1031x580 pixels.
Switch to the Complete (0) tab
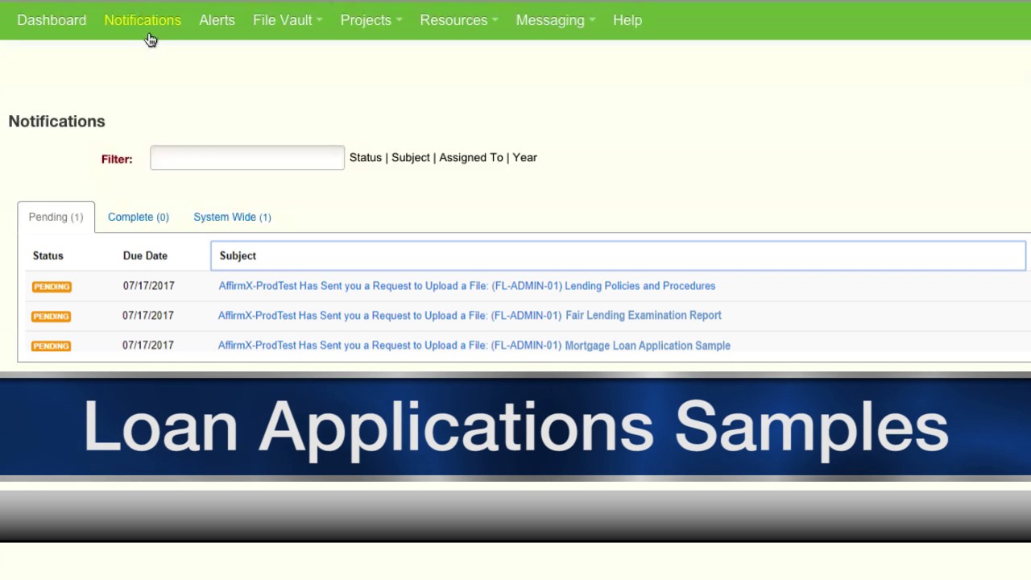pyautogui.click(x=138, y=217)
